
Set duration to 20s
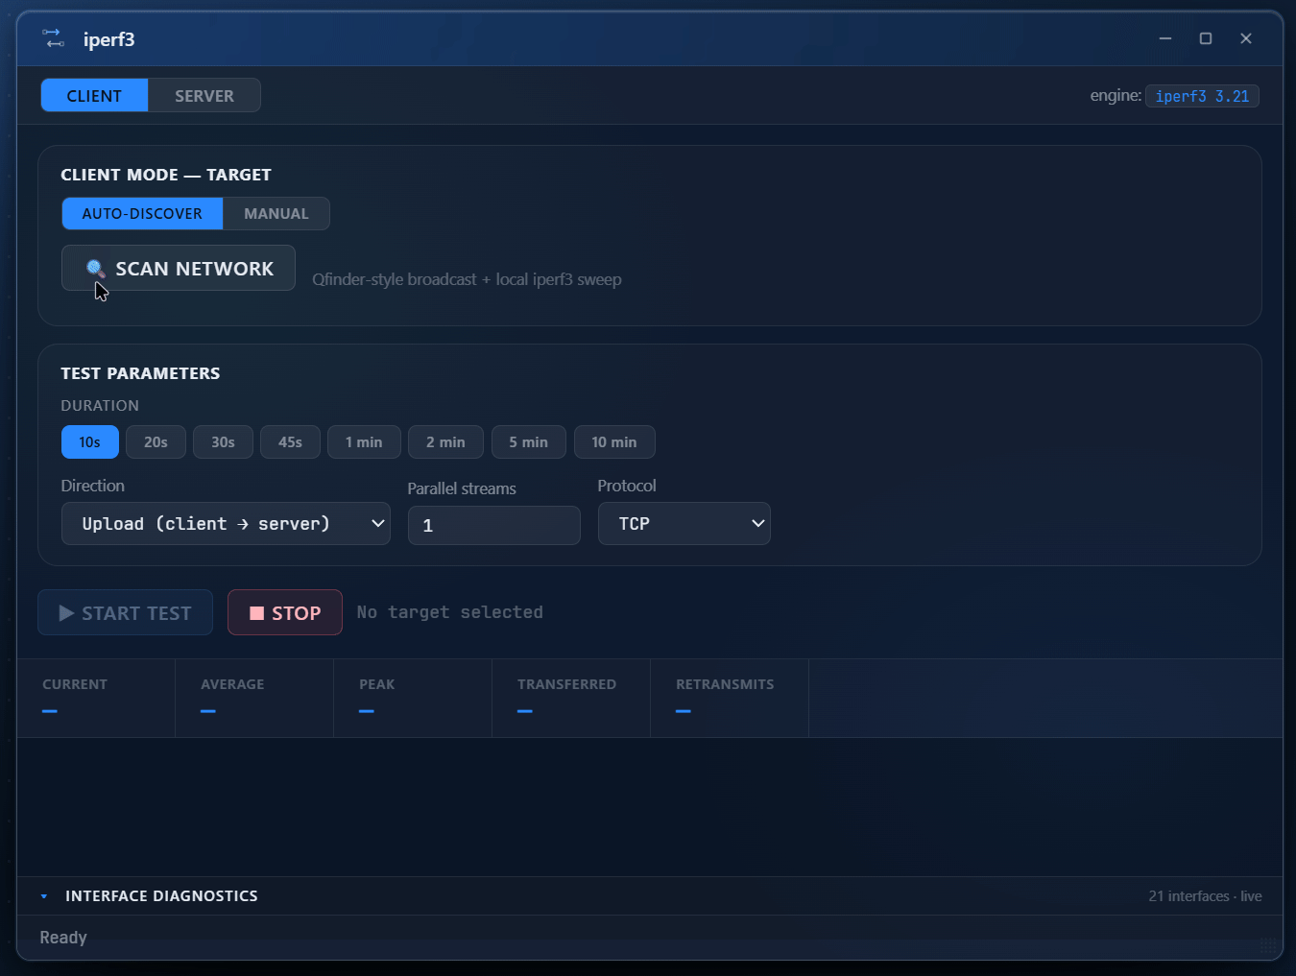click(156, 441)
